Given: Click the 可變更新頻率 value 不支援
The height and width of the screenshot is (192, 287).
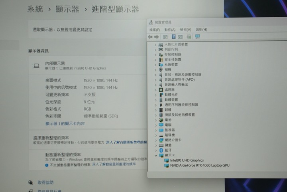Looking at the screenshot, I should click(90, 95).
